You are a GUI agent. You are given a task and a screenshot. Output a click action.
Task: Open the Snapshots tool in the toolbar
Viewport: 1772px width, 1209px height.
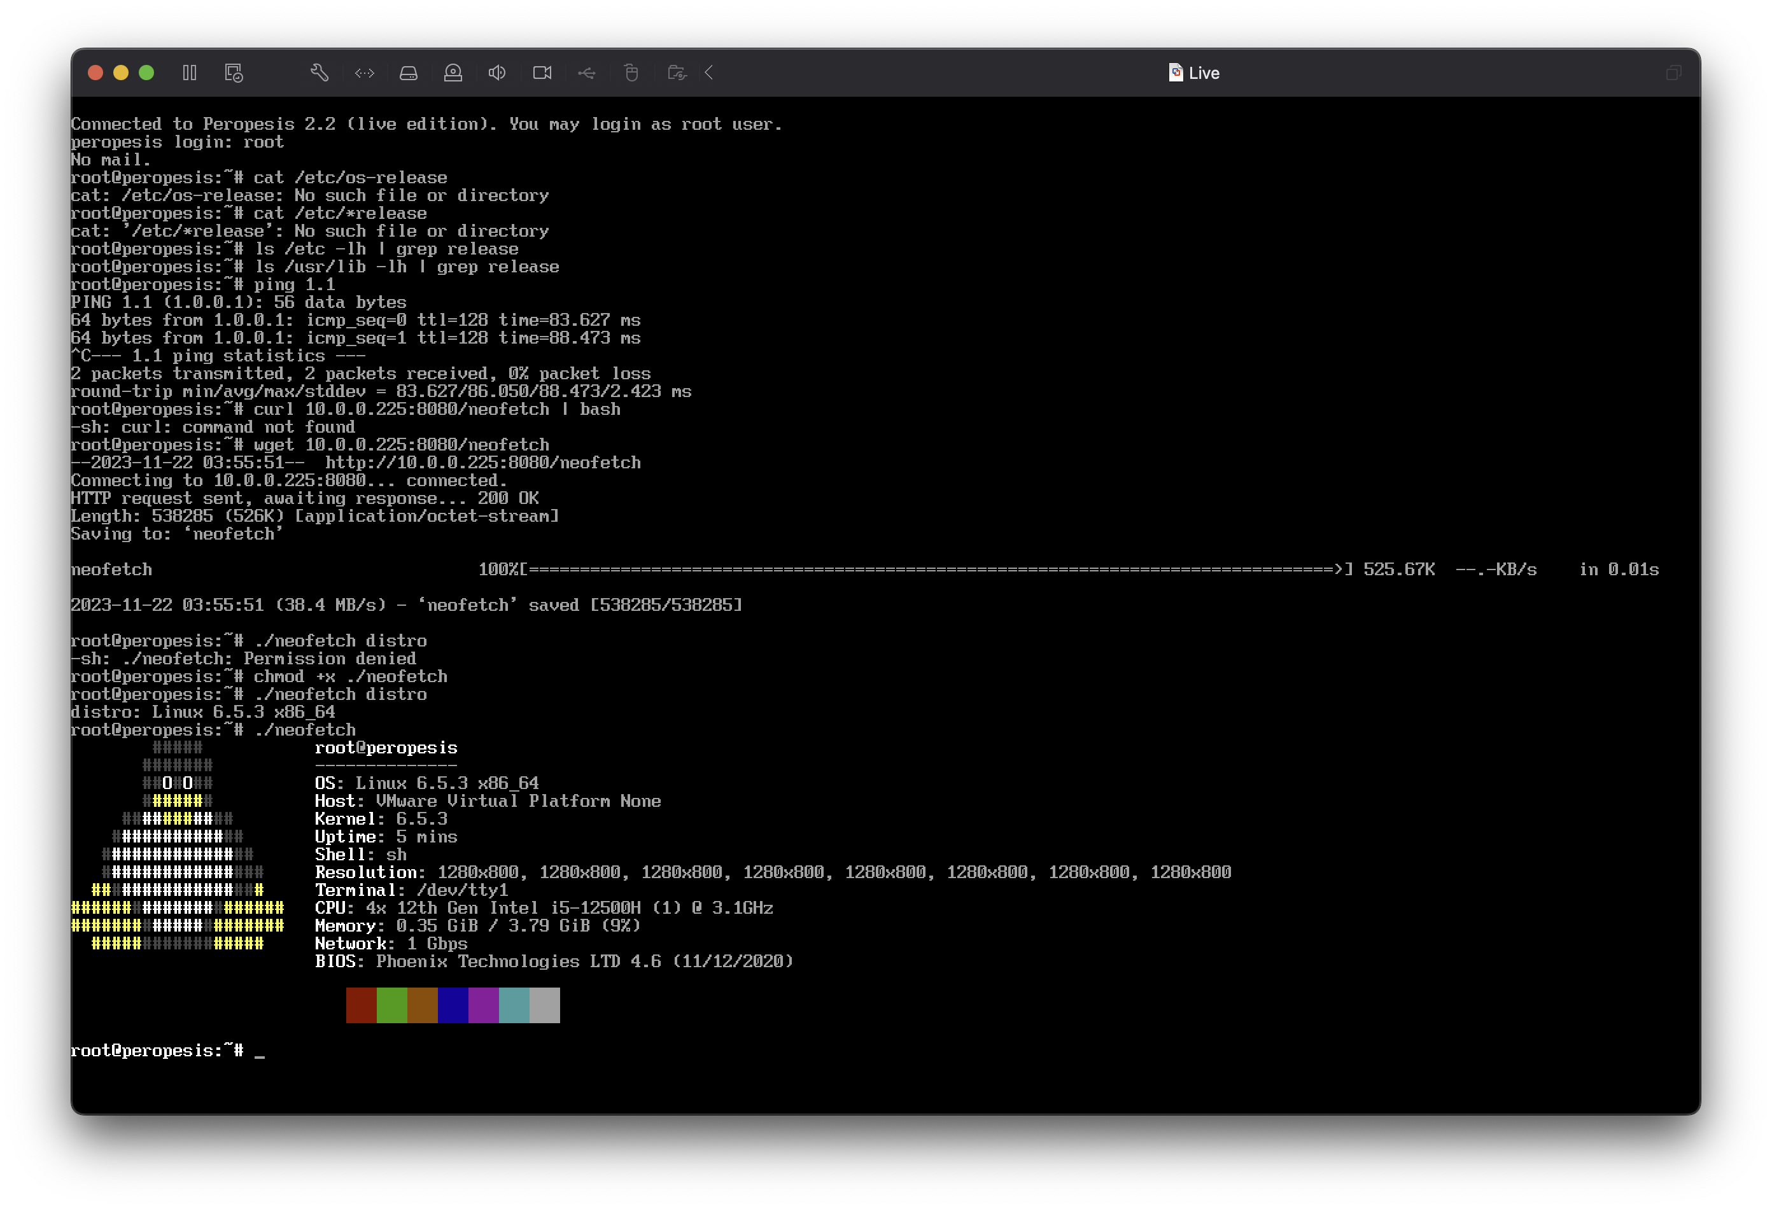point(234,73)
